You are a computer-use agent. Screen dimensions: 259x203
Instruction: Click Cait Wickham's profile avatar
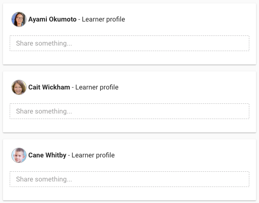coord(19,87)
